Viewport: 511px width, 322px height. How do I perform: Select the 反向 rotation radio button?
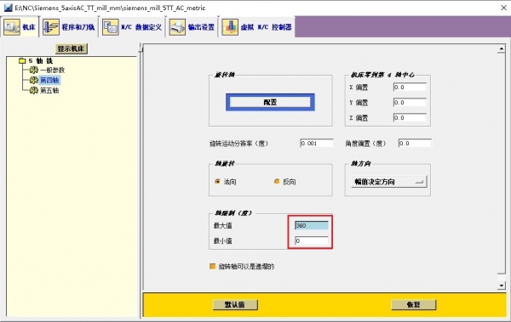point(277,182)
